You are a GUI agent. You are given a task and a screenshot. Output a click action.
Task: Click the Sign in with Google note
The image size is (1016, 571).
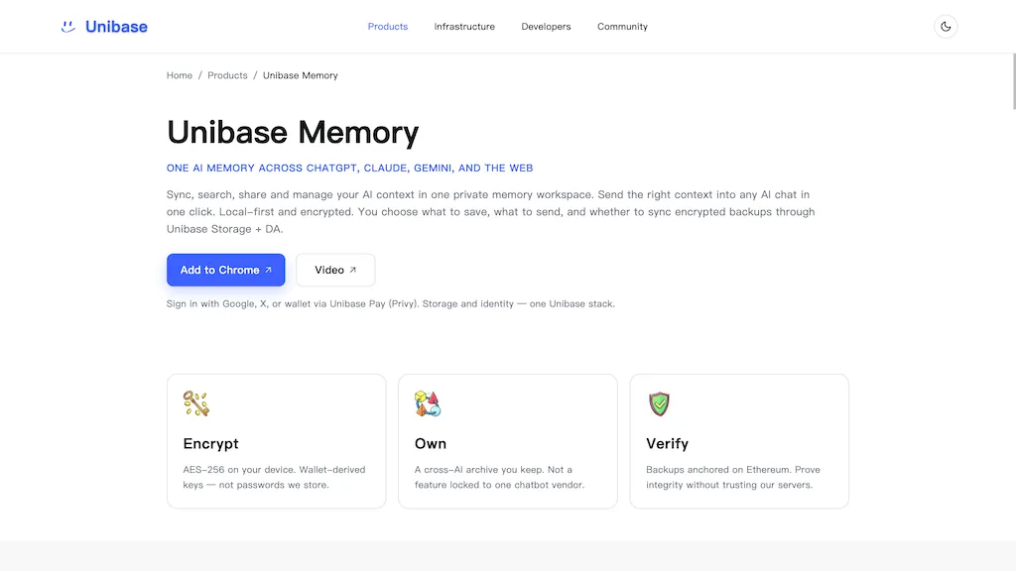(x=391, y=303)
